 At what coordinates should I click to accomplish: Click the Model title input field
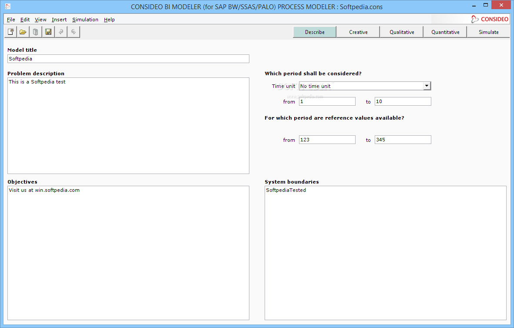coord(128,59)
